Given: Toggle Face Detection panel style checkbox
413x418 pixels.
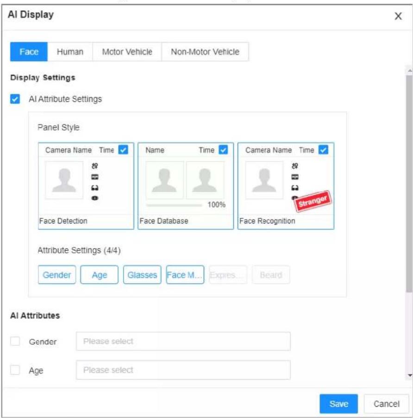Looking at the screenshot, I should (x=123, y=149).
